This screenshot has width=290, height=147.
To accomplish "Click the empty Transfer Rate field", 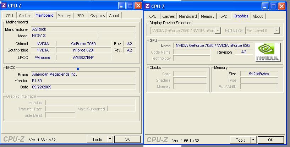I will pyautogui.click(x=60, y=109).
